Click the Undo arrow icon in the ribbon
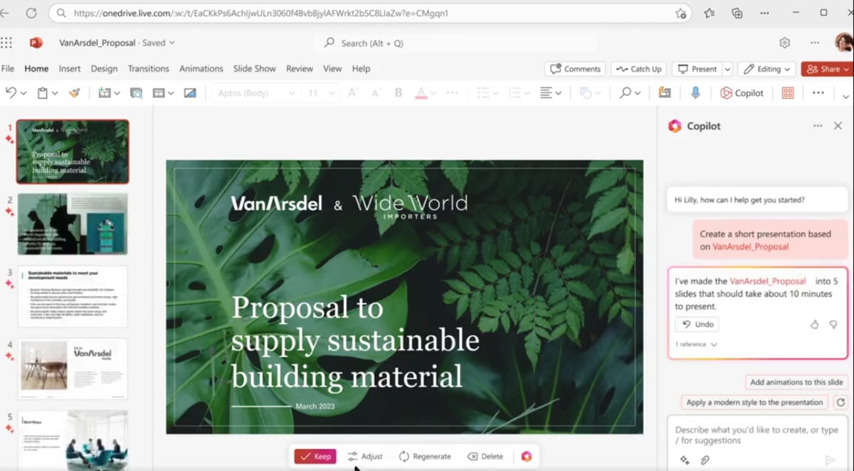 pos(11,93)
